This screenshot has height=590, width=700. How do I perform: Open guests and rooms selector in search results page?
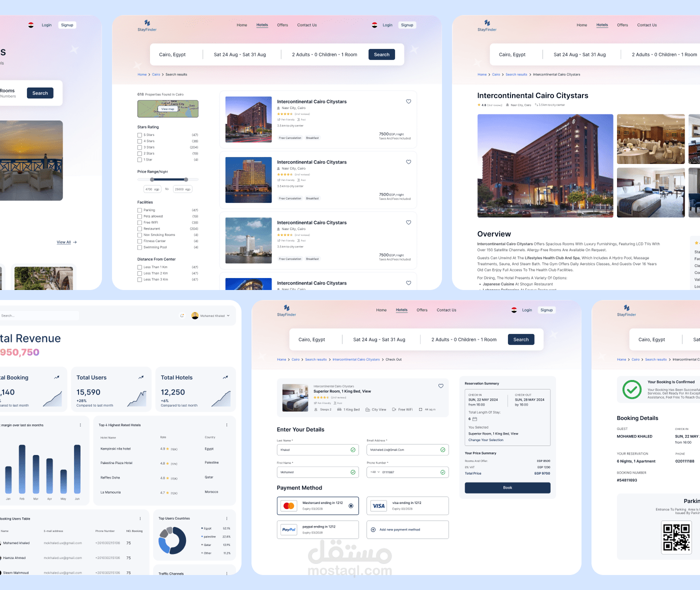[x=324, y=54]
